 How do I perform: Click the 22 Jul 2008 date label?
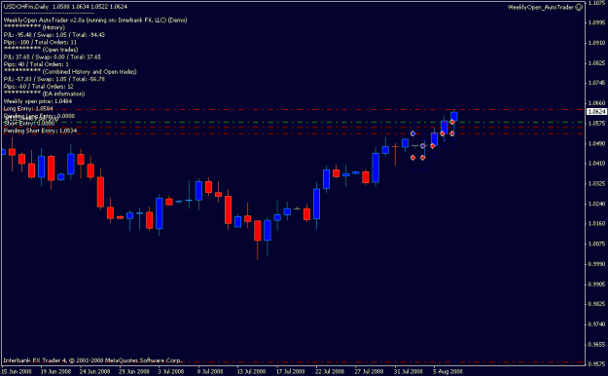330,372
